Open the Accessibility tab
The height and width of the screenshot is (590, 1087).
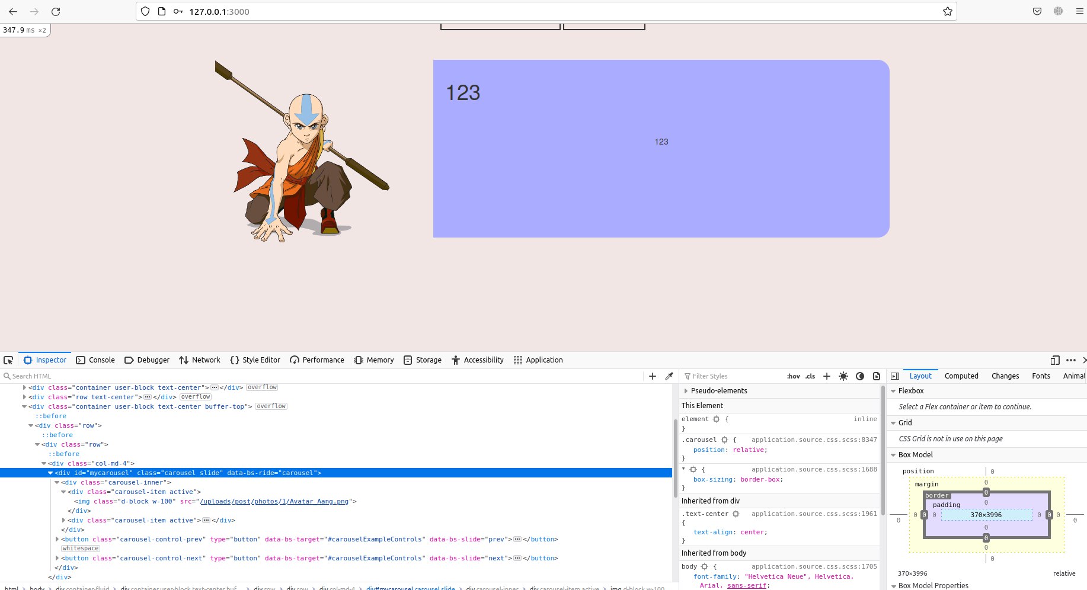[478, 360]
